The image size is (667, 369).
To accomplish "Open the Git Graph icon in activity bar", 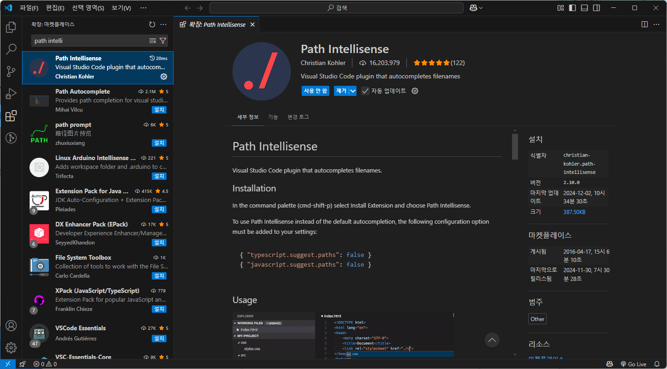I will click(11, 137).
